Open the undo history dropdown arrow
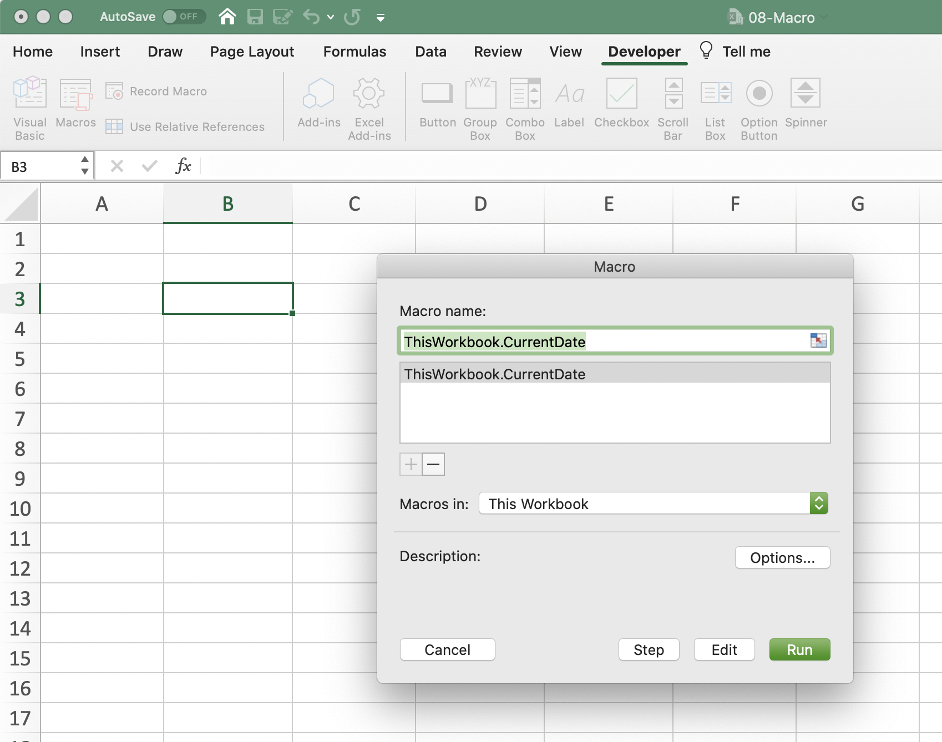The width and height of the screenshot is (942, 742). click(331, 17)
